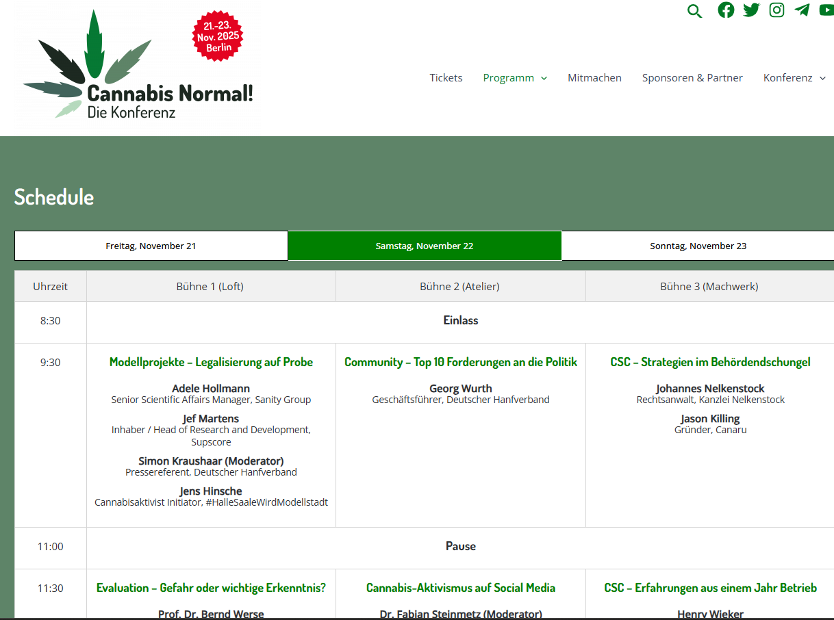Click the Cannabis Normal! leaf logo

pos(138,65)
